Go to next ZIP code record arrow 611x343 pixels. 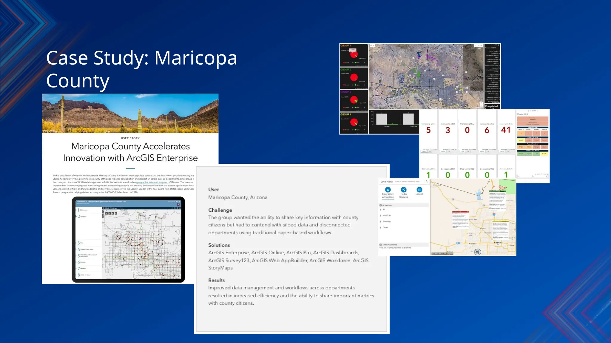click(x=537, y=111)
